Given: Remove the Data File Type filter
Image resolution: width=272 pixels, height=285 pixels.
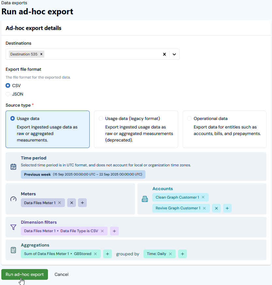Looking at the screenshot, I should click(102, 231).
